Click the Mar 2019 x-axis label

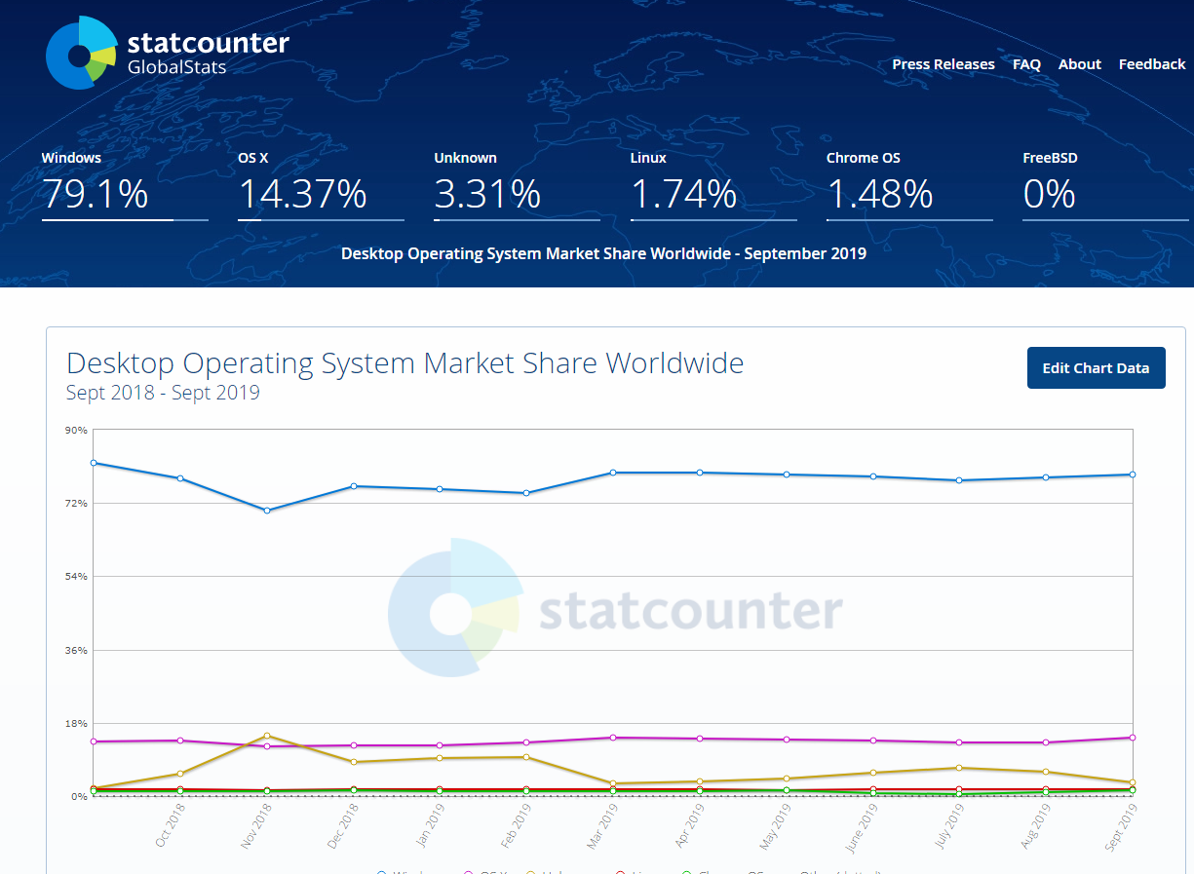tap(603, 824)
